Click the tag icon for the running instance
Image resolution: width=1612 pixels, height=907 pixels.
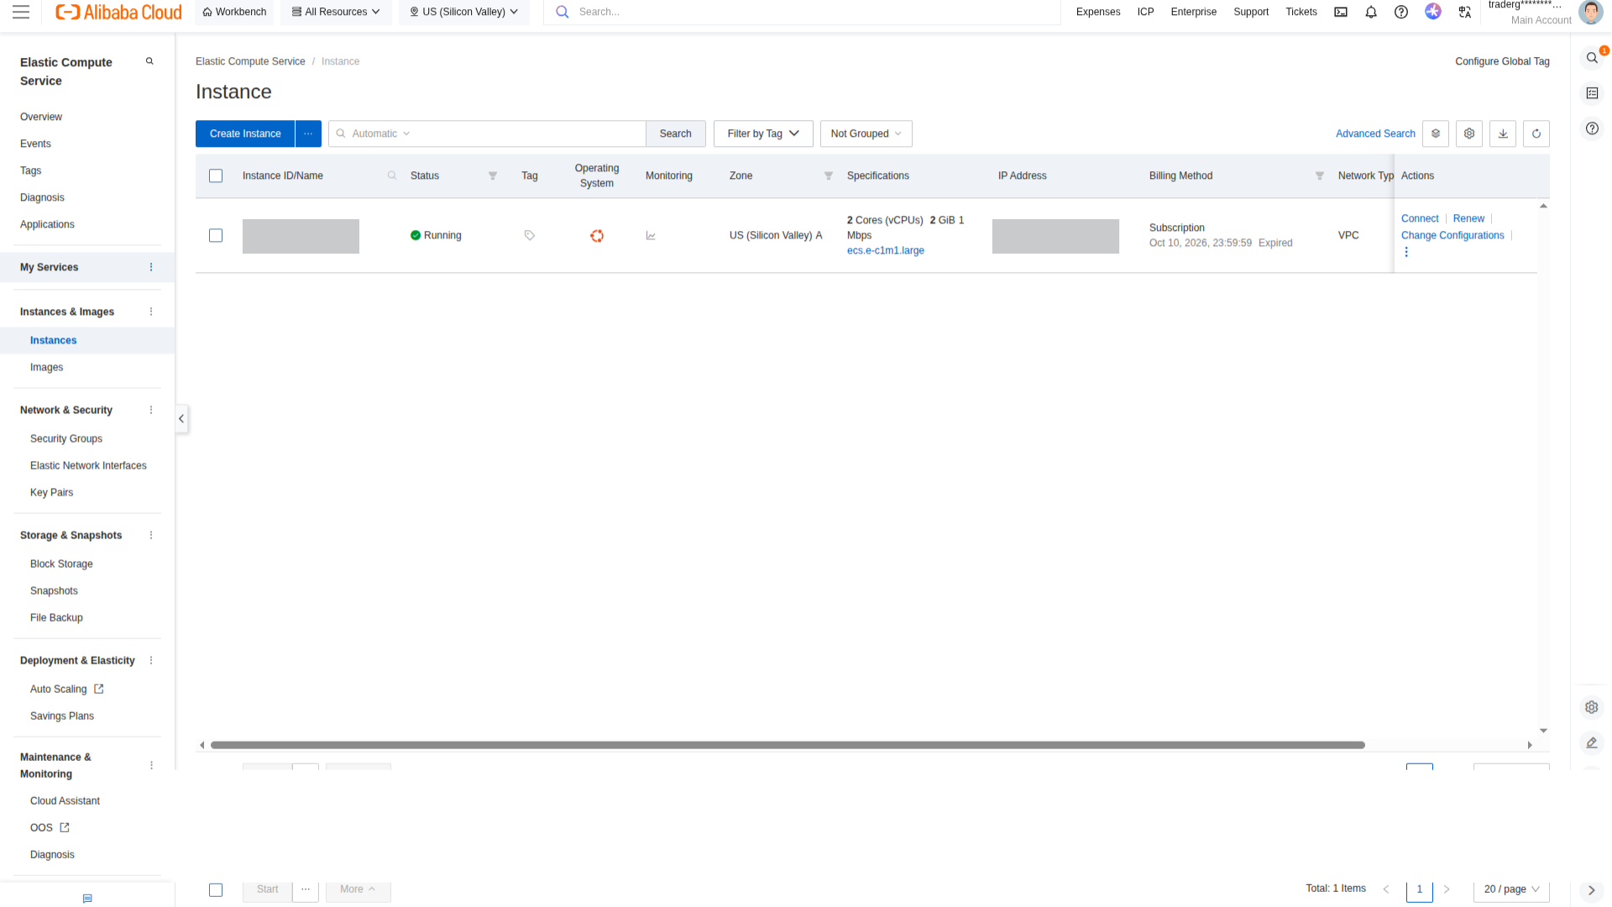[530, 236]
